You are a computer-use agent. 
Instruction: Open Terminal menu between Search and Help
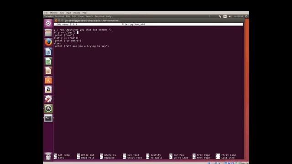(x=99, y=16)
